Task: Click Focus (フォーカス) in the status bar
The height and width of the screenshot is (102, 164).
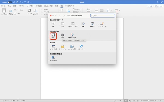Action: click(118, 101)
